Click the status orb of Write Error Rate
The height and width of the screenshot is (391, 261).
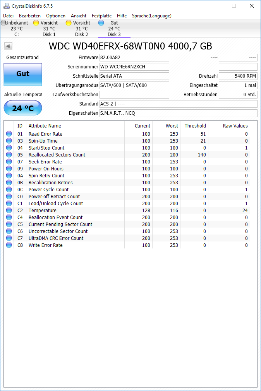(x=9, y=245)
